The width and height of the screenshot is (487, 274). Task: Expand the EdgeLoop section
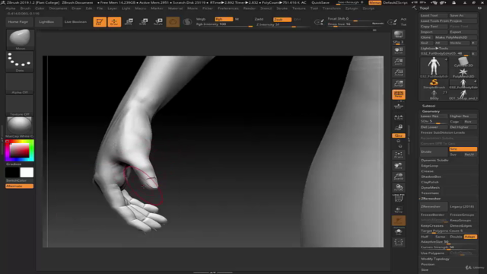429,166
